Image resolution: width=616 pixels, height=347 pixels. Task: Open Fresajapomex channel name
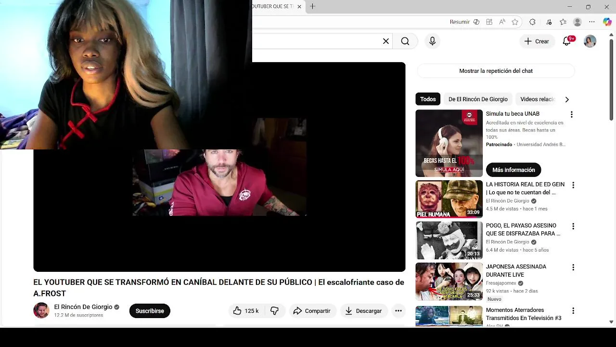click(501, 283)
